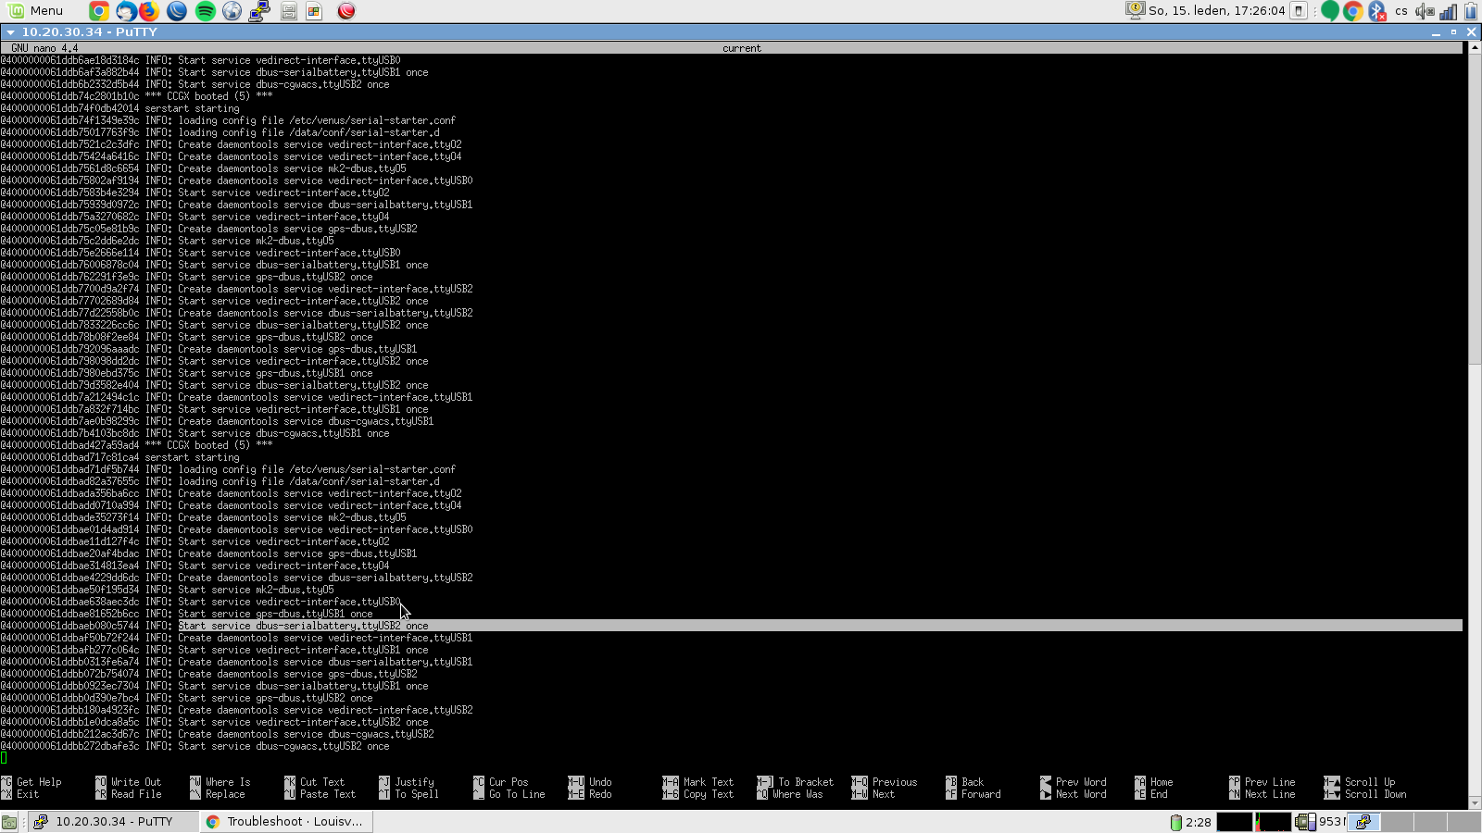The image size is (1482, 833).
Task: Click the memory monitor showing 953 in panel
Action: 1320,822
